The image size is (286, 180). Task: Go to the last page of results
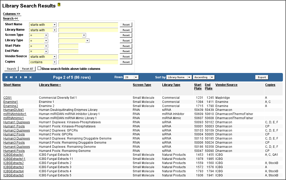(31, 77)
